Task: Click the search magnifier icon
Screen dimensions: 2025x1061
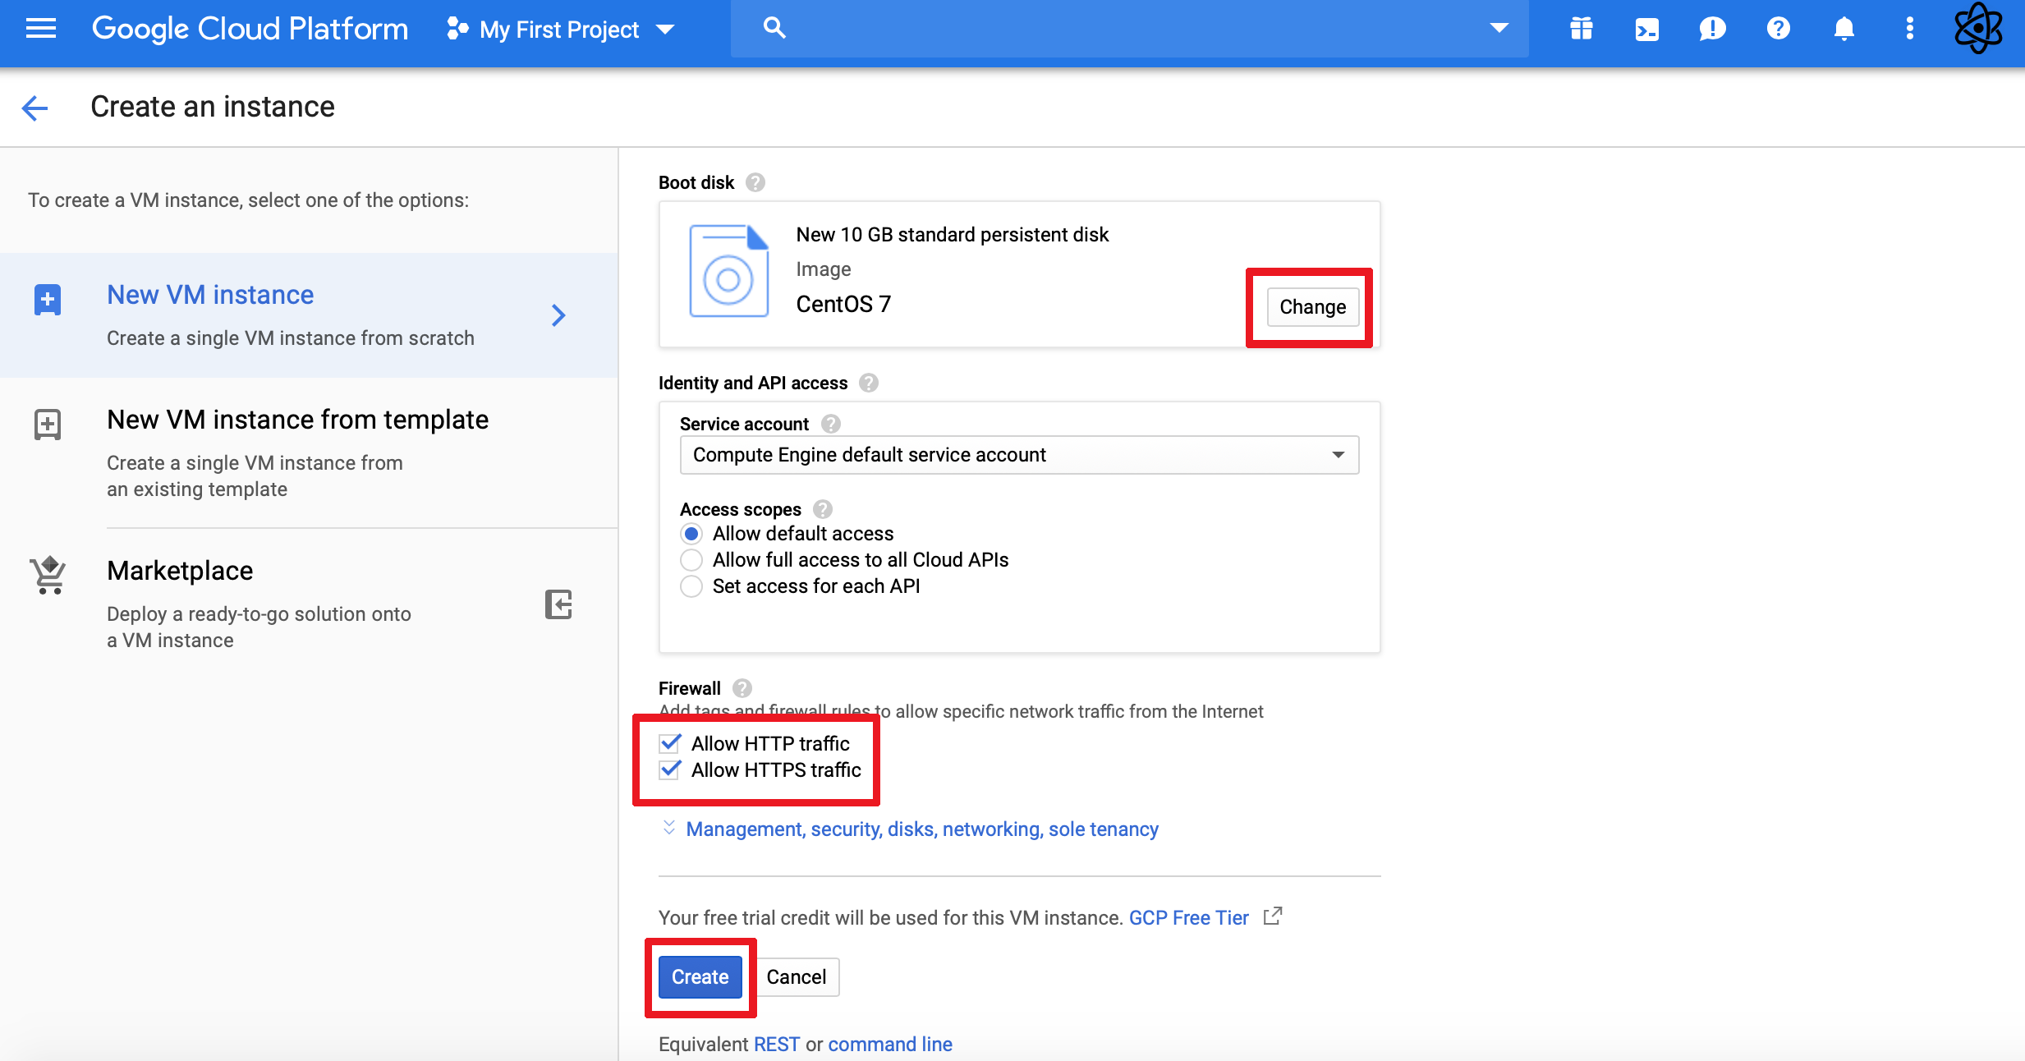Action: (x=774, y=28)
